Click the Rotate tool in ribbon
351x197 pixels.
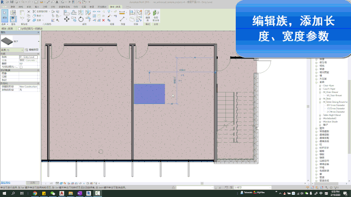[81, 19]
